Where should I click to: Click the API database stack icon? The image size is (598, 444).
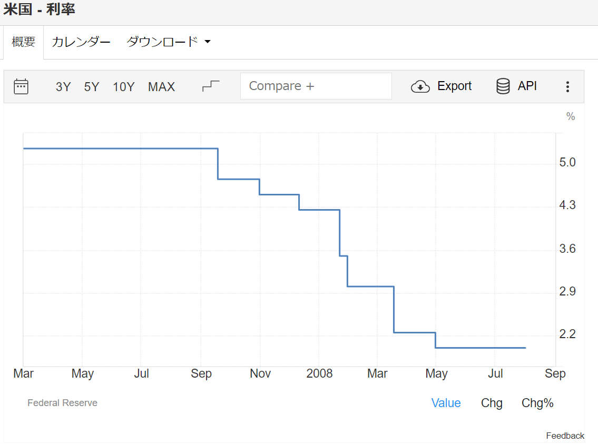point(503,86)
